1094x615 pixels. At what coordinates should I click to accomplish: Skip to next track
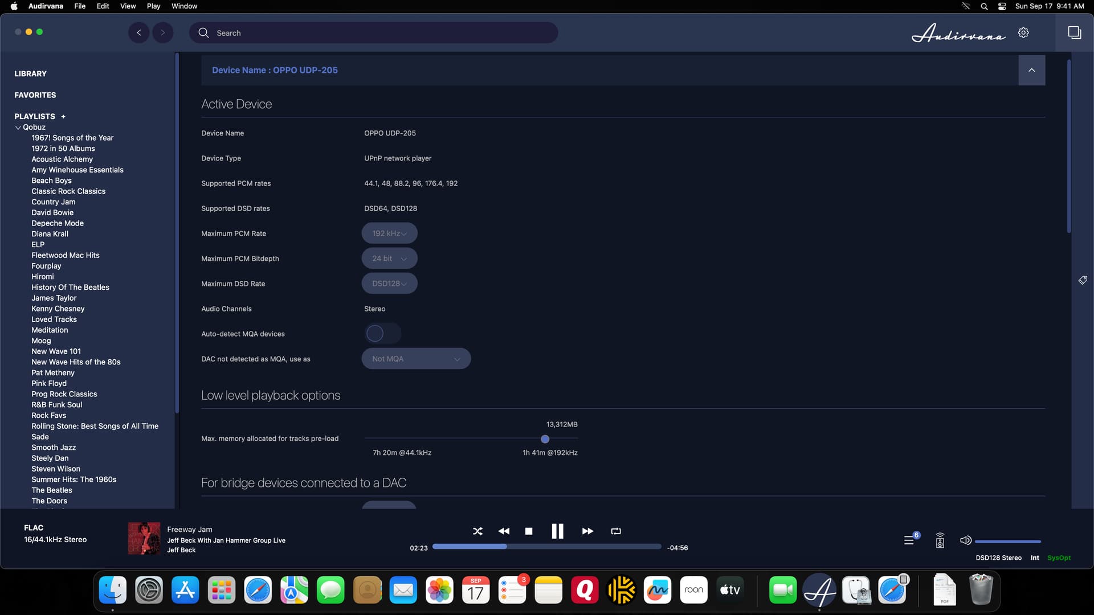[x=587, y=531]
